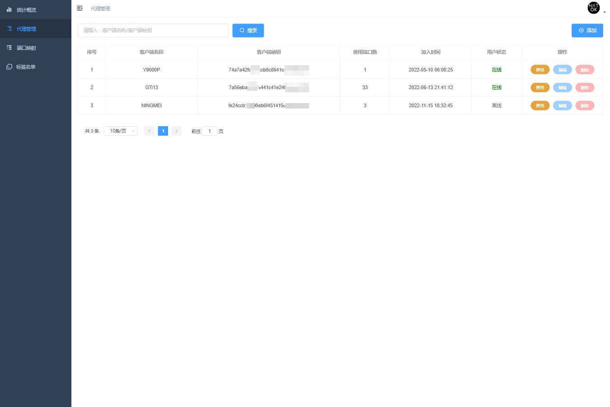Edit the Y9000P client row
Image resolution: width=610 pixels, height=407 pixels.
tap(563, 70)
